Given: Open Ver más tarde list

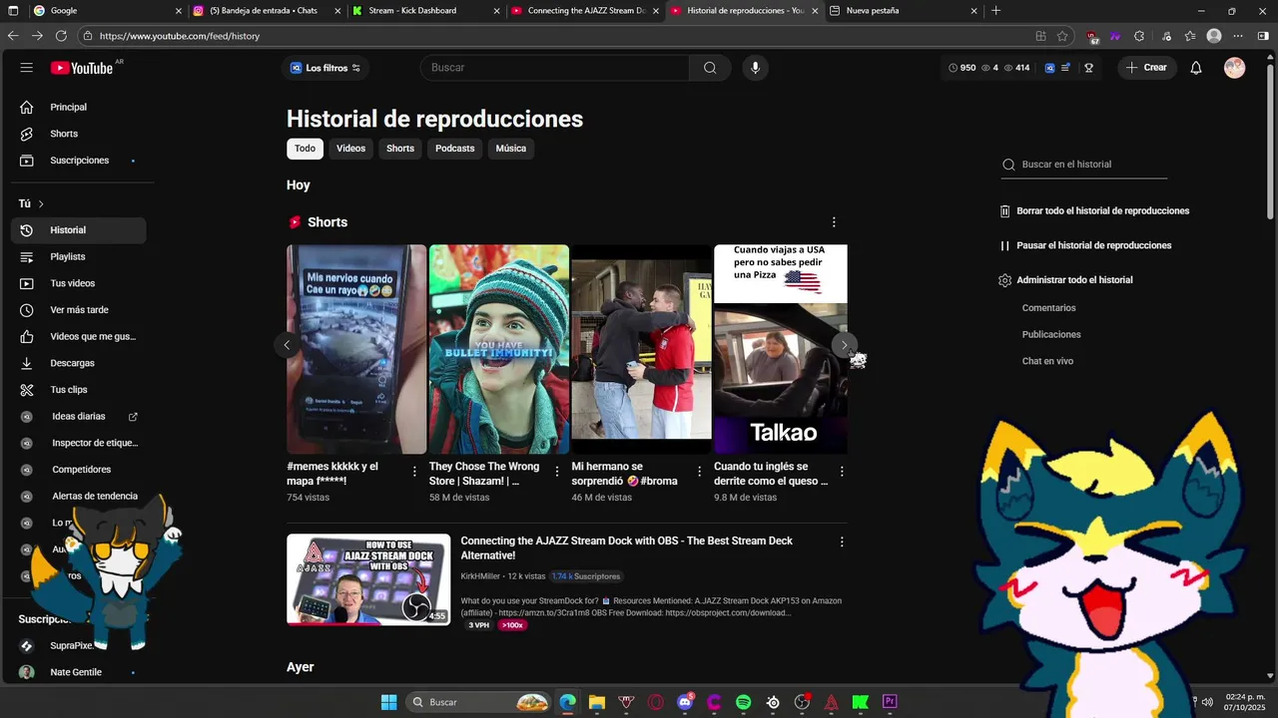Looking at the screenshot, I should pos(78,310).
